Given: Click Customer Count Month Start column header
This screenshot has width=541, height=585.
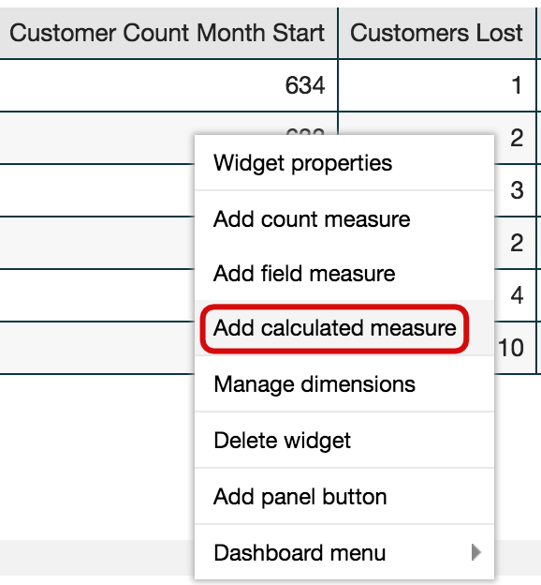Looking at the screenshot, I should point(168,33).
